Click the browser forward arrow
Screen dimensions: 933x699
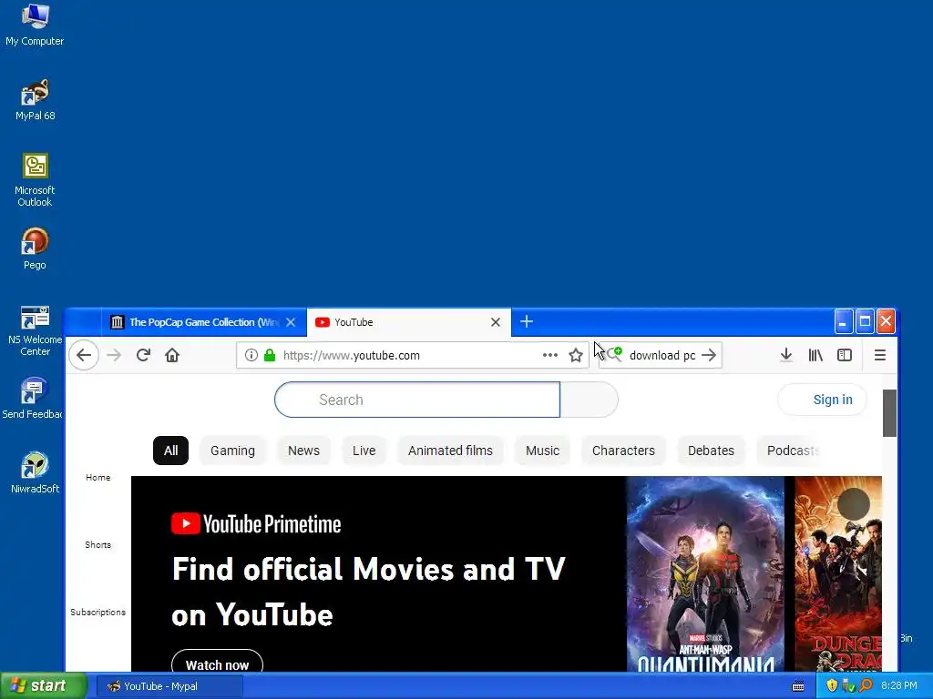114,356
